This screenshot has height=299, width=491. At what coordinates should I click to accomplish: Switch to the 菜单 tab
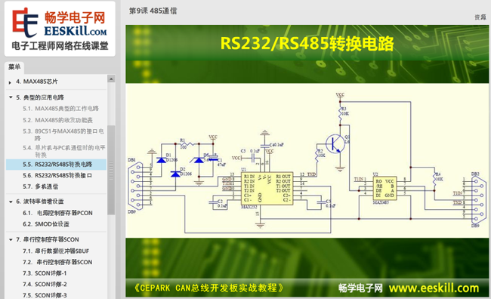[x=14, y=67]
